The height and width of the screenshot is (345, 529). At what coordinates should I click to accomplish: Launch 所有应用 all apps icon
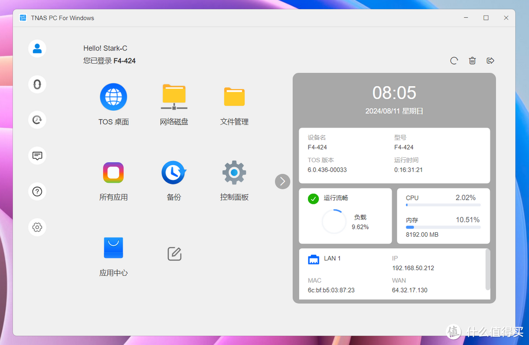114,172
